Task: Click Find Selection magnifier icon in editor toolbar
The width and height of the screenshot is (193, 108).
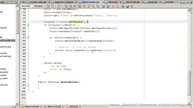Action: click(66, 6)
